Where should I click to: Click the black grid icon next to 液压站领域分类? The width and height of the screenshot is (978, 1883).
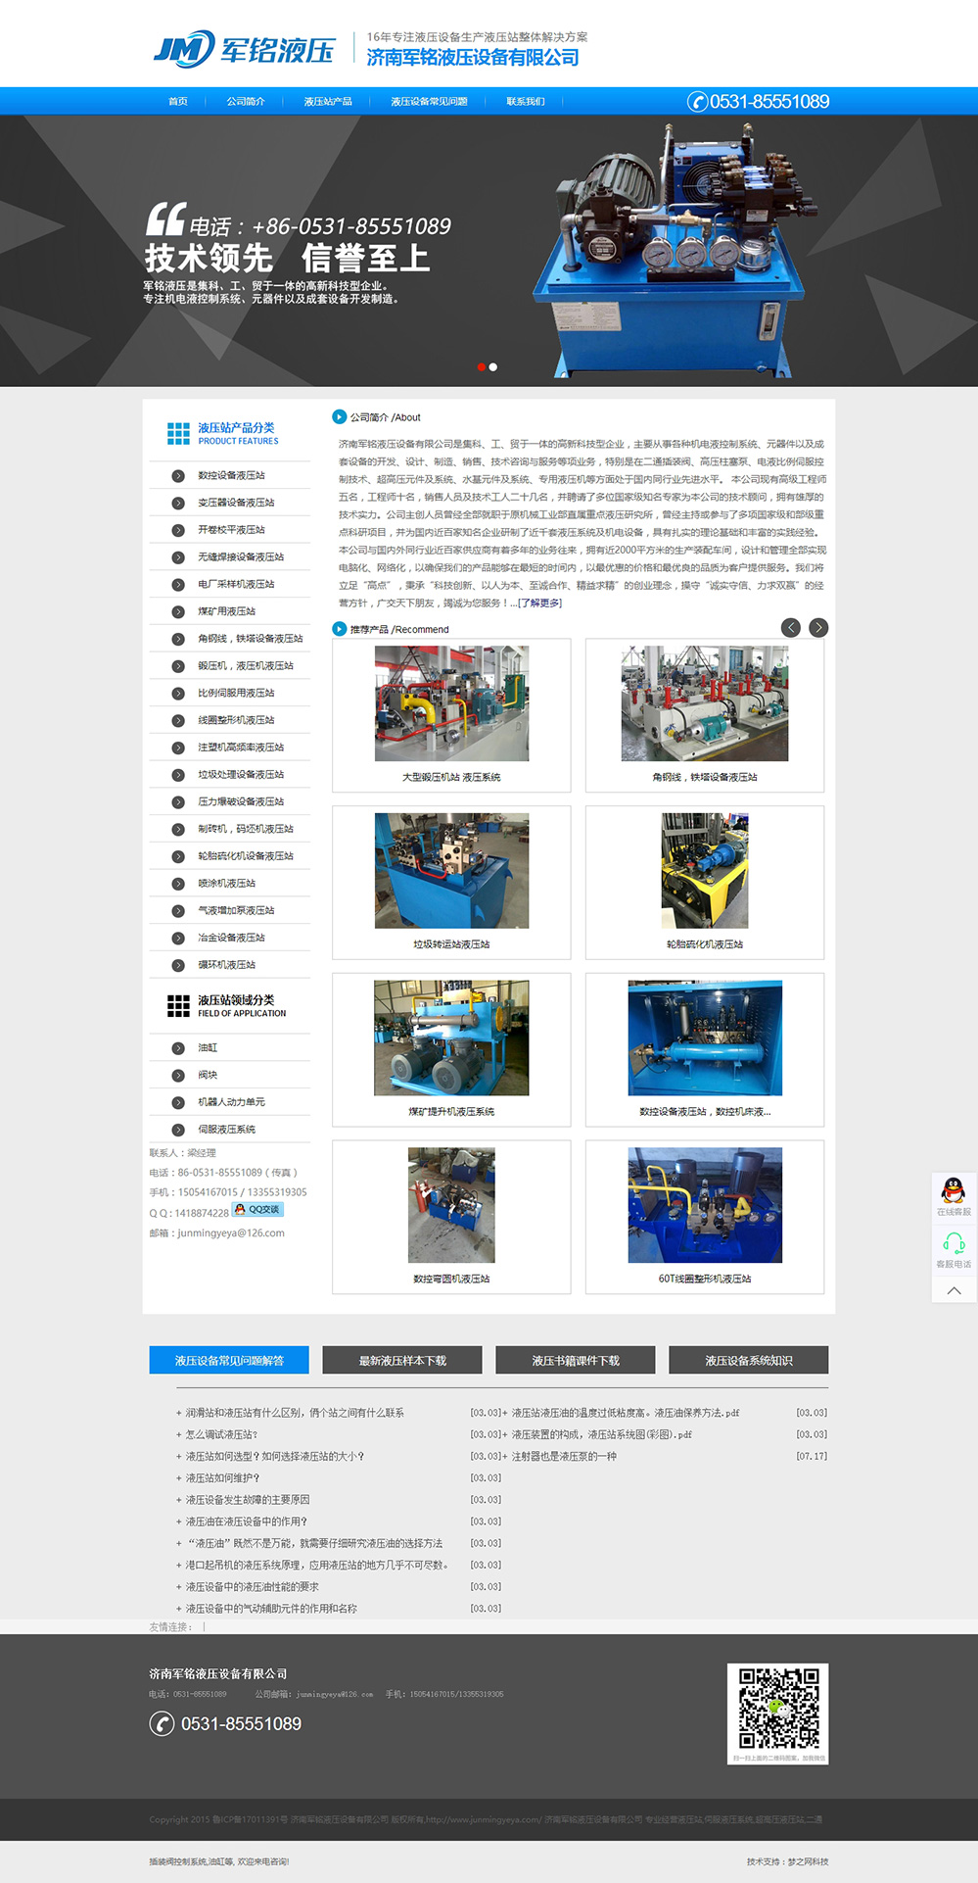[x=178, y=1005]
